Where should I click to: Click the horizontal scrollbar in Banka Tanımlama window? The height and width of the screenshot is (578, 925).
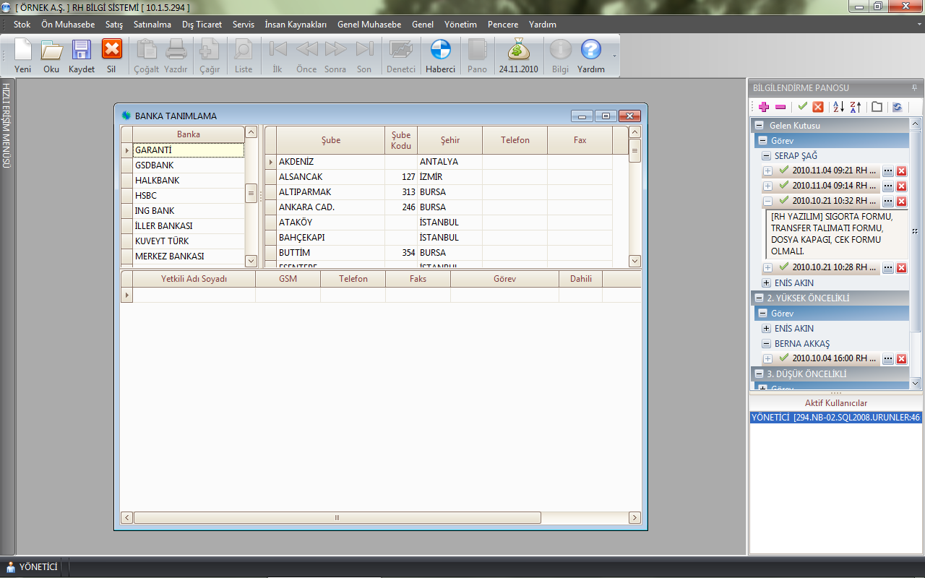point(337,518)
